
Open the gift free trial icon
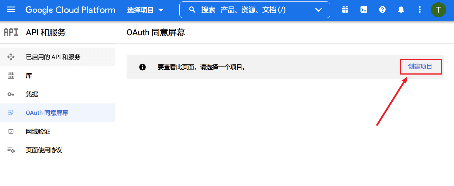click(x=345, y=10)
